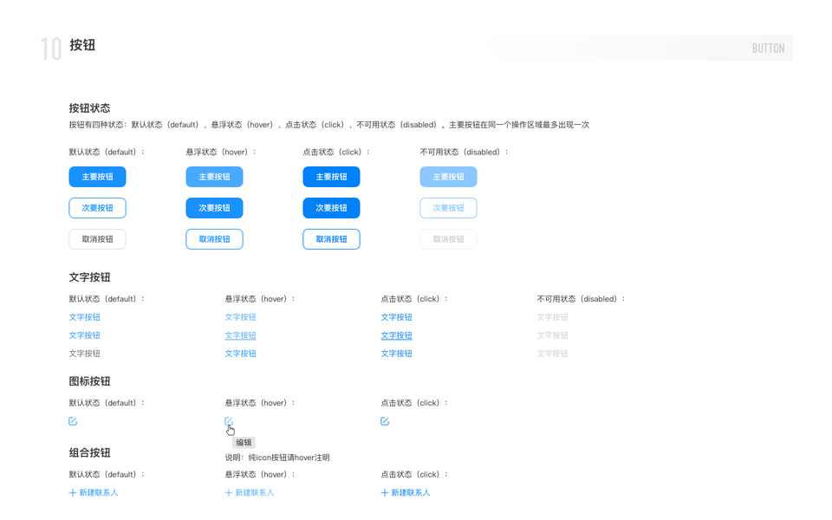The width and height of the screenshot is (832, 520).
Task: Click the 按钮状态 section heading
Action: (x=89, y=108)
